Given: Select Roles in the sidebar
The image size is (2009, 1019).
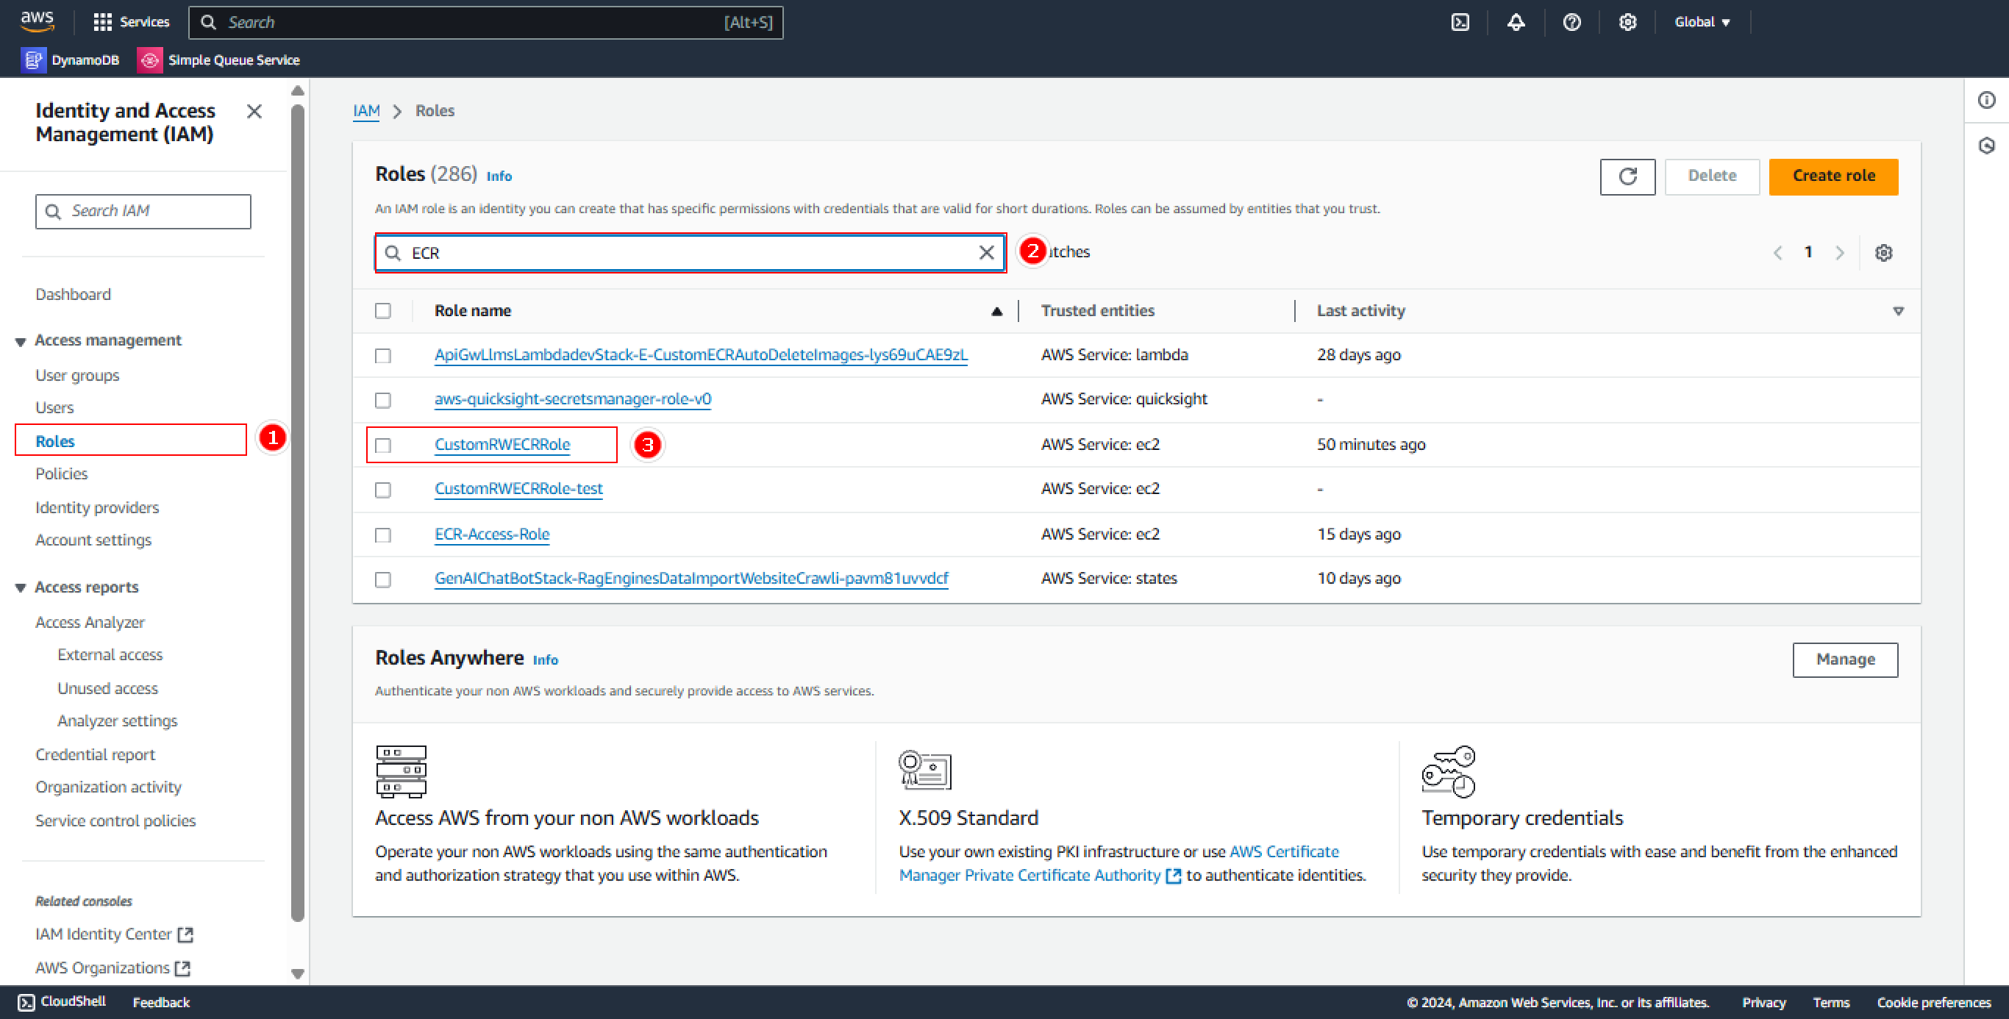Looking at the screenshot, I should coord(54,441).
